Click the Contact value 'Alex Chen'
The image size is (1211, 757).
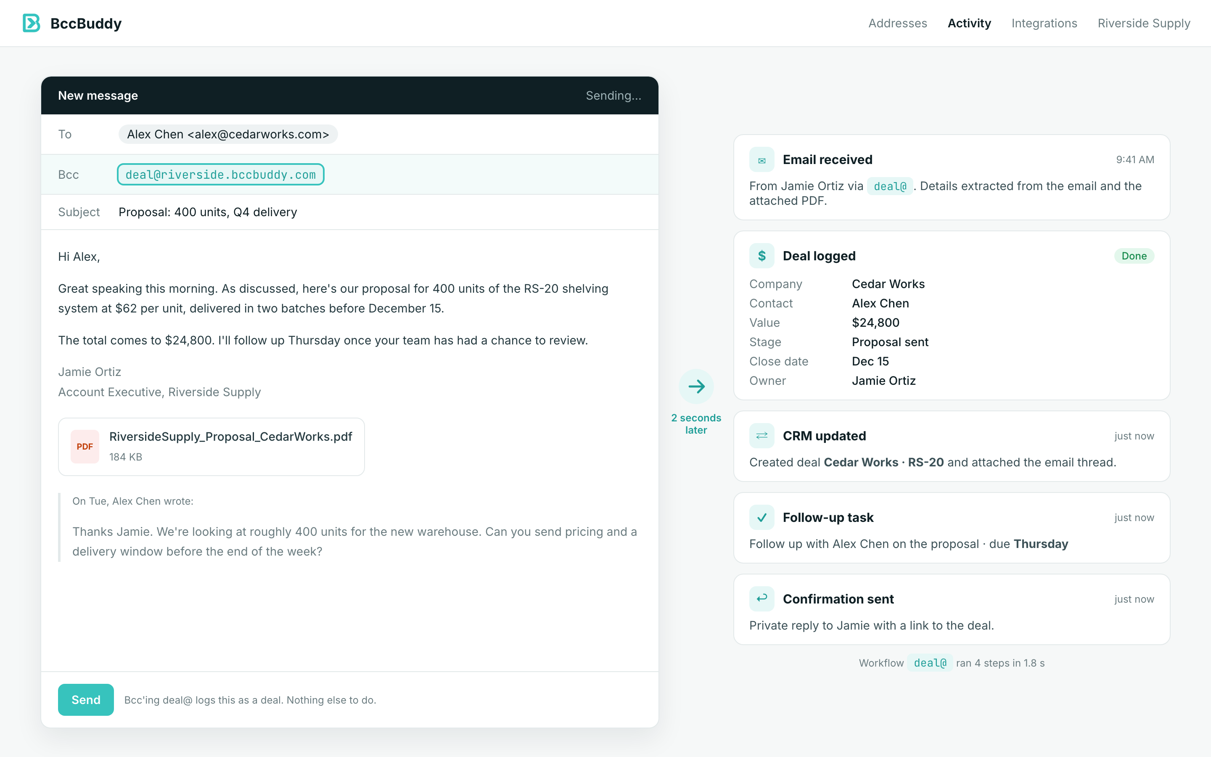pyautogui.click(x=881, y=303)
